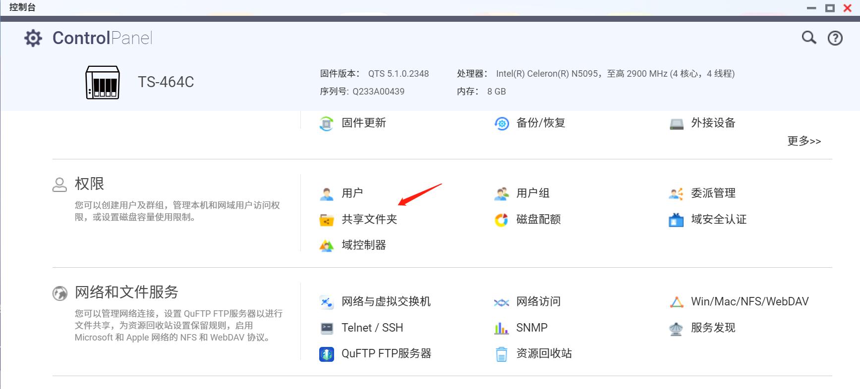This screenshot has height=389, width=860.
Task: Click the 网络与虚拟交换机 icon
Action: click(326, 302)
